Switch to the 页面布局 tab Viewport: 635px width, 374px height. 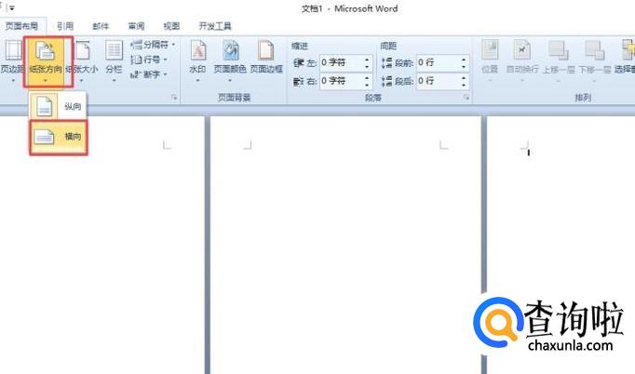click(21, 26)
